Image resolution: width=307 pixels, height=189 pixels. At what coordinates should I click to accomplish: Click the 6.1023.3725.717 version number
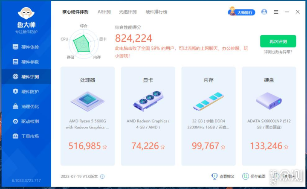tap(26, 180)
